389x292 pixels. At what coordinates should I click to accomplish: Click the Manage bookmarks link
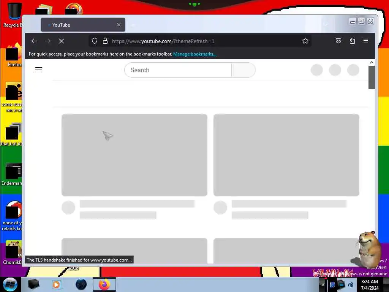click(195, 54)
